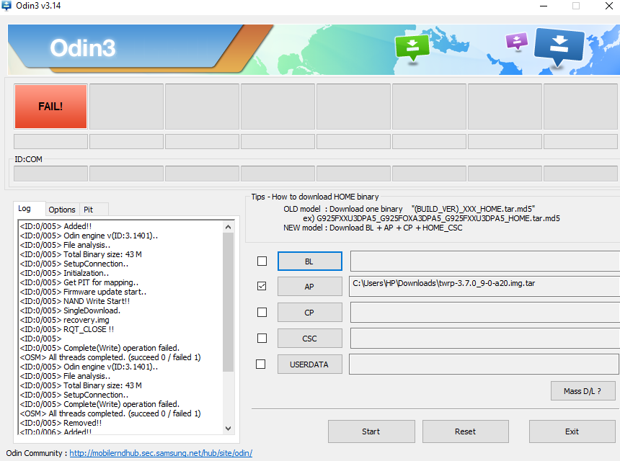Click the purple download icon in banner
The width and height of the screenshot is (620, 461).
517,40
